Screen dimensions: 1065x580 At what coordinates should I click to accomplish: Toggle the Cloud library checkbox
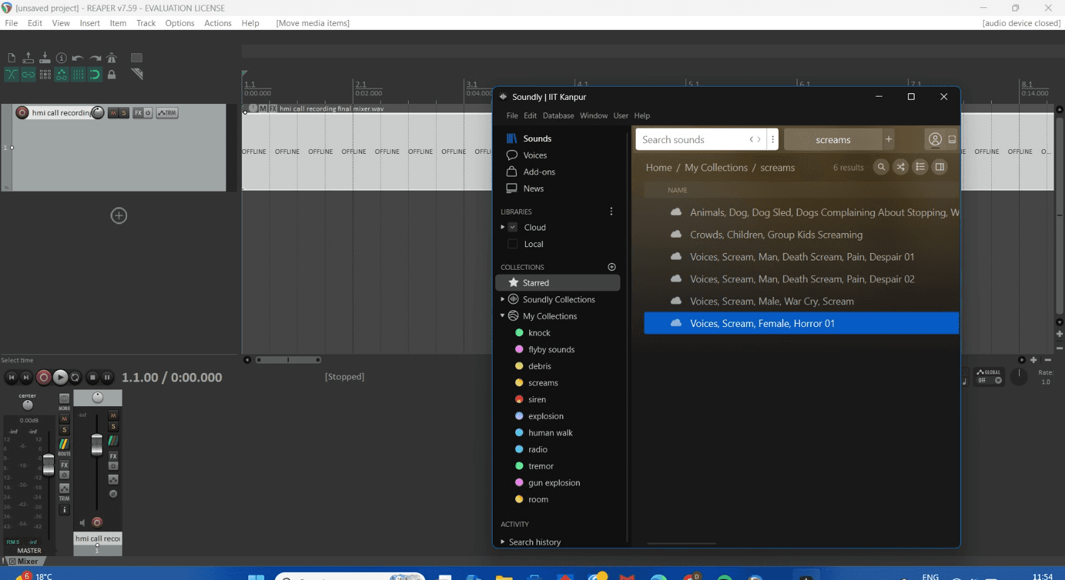[513, 227]
